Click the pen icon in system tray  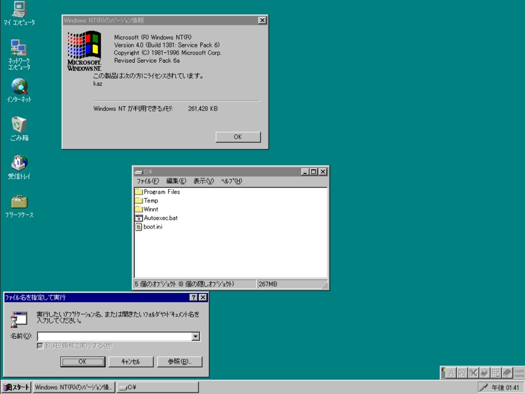coord(483,387)
